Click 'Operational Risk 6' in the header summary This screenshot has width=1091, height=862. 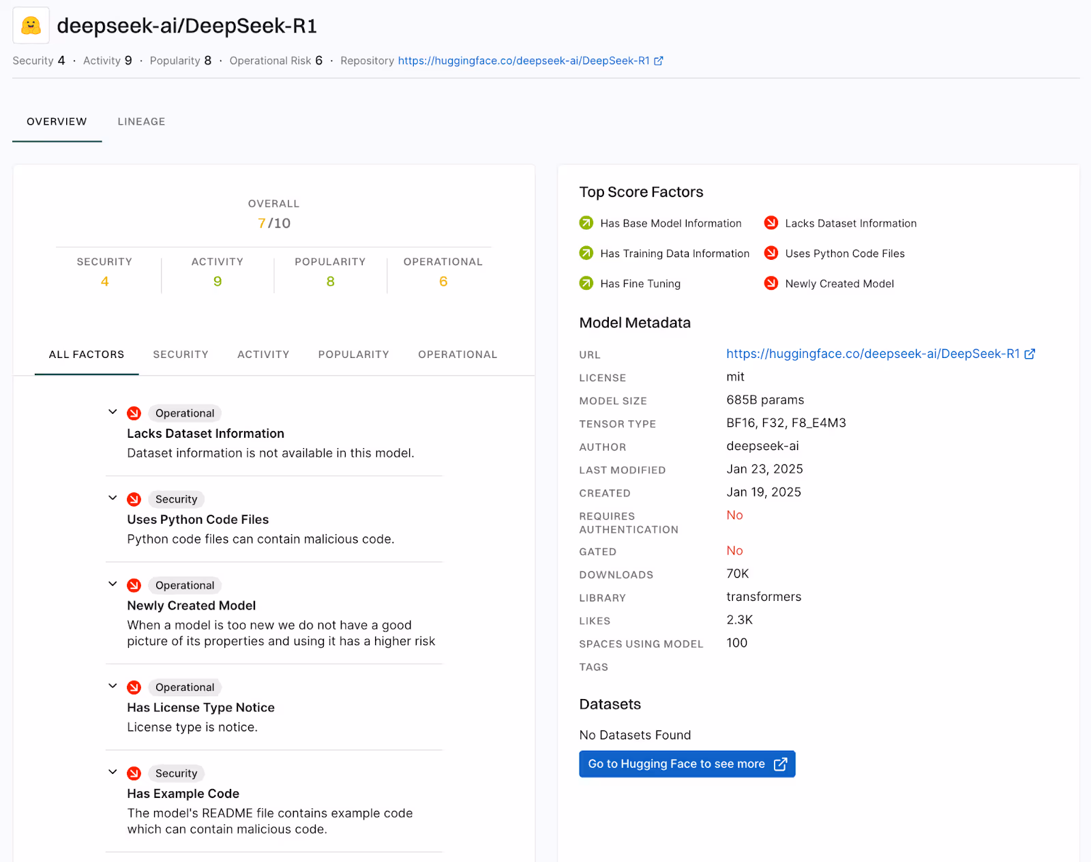276,61
